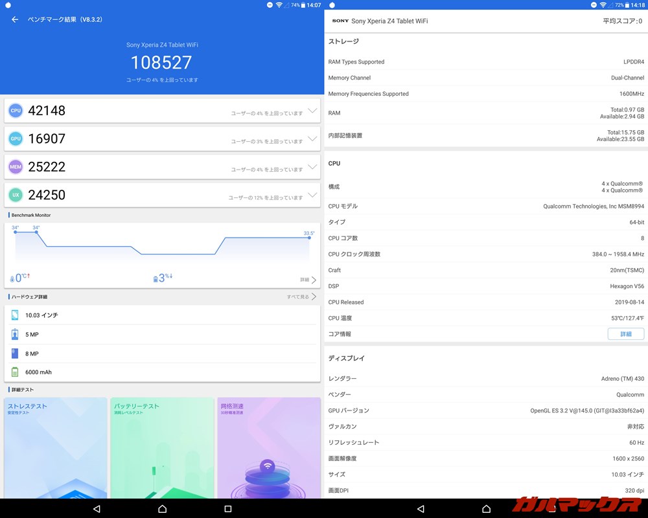
Task: Tap the back arrow on benchmark results header
Action: pos(14,20)
